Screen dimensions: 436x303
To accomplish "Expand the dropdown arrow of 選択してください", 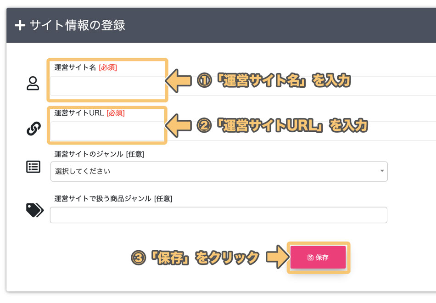I will click(x=382, y=171).
